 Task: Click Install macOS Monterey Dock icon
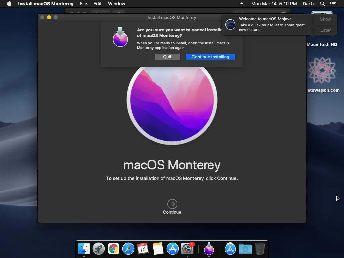(209, 248)
